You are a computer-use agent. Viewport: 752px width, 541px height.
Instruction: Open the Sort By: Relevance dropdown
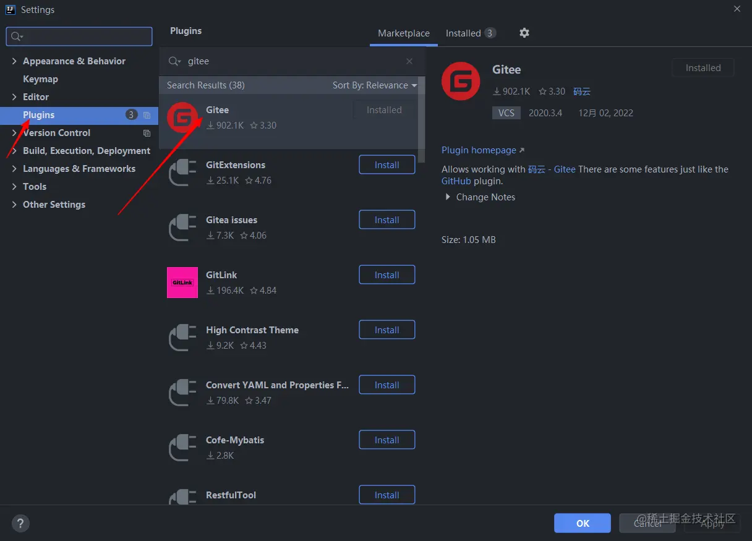coord(375,85)
